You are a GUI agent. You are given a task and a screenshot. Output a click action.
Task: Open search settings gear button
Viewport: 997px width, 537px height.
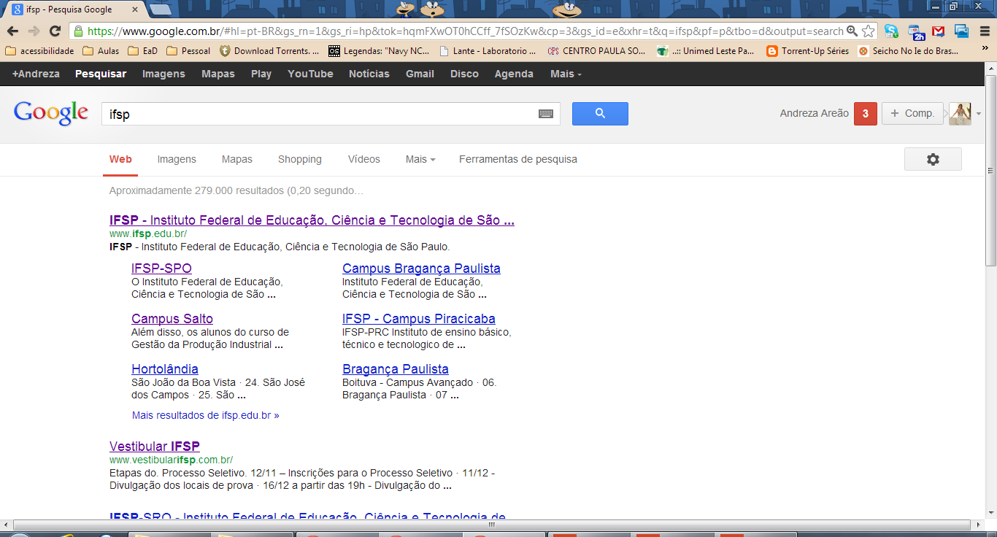click(933, 159)
